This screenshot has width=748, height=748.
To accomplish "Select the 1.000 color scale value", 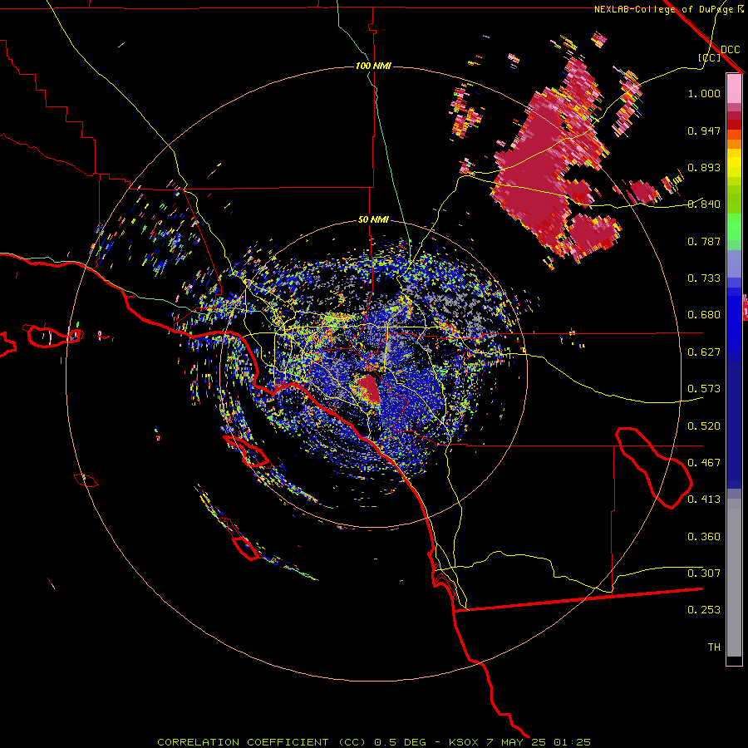I will click(704, 93).
